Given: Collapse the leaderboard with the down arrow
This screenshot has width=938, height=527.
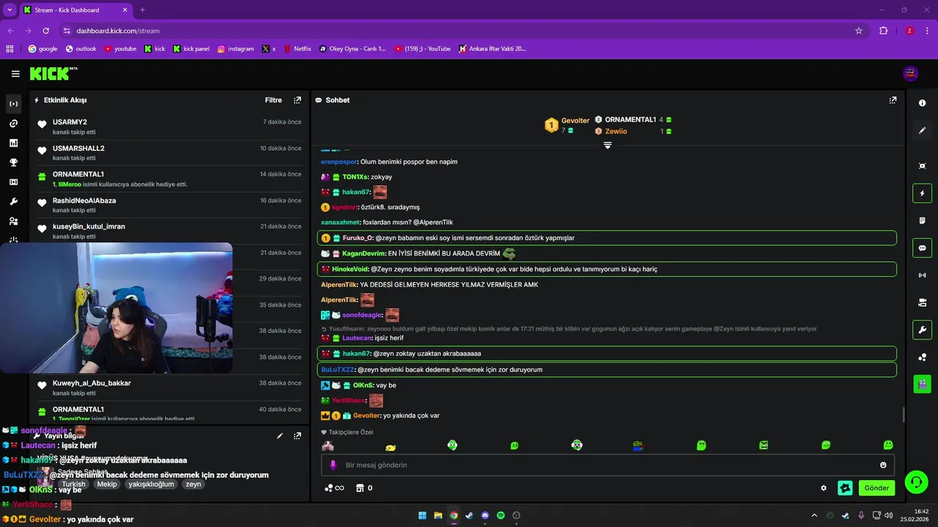Looking at the screenshot, I should click(x=608, y=145).
